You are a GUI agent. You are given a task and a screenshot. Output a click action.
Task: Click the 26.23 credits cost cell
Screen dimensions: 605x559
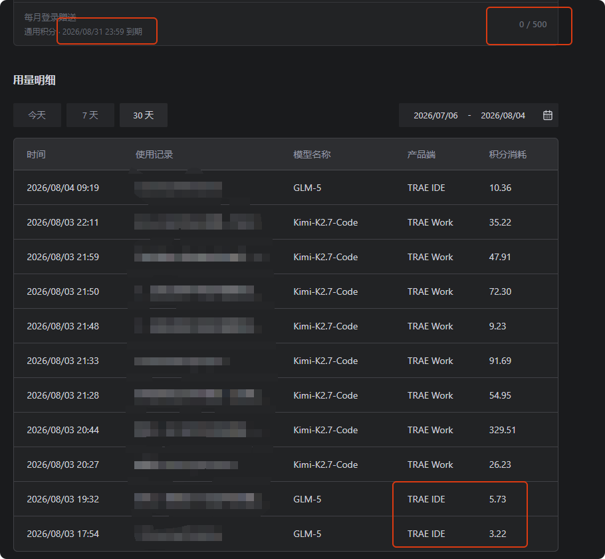tap(500, 465)
